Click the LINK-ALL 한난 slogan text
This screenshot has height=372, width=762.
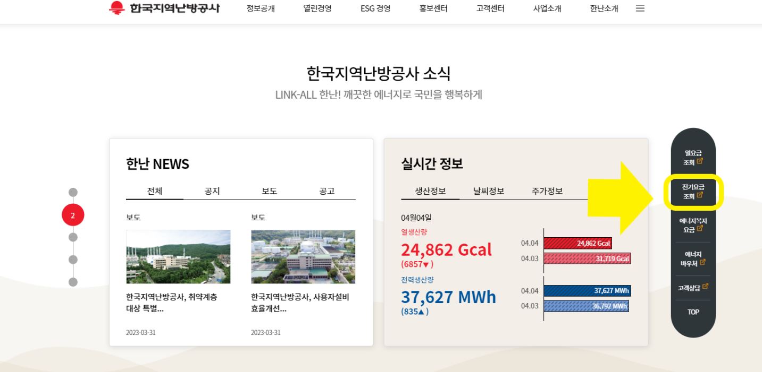[379, 95]
